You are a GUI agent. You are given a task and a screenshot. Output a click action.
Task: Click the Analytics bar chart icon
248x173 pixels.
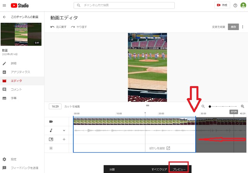4,72
